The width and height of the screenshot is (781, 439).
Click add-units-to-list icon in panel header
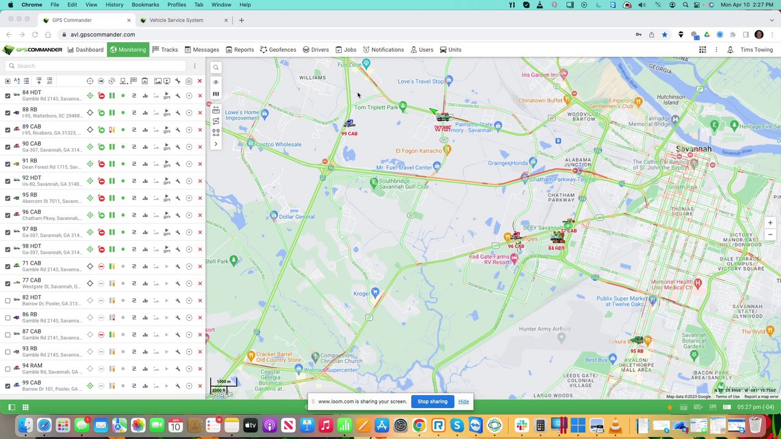[39, 81]
